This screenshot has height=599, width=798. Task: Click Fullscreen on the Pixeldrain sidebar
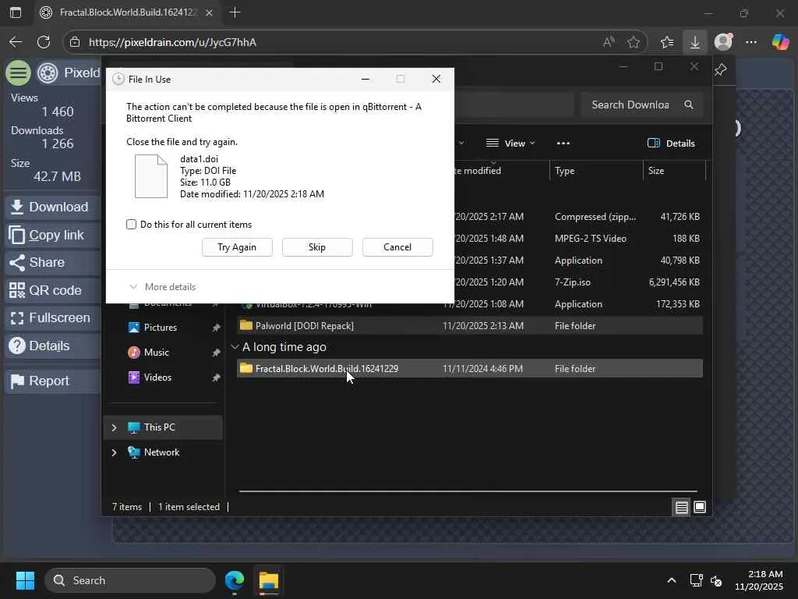(53, 318)
